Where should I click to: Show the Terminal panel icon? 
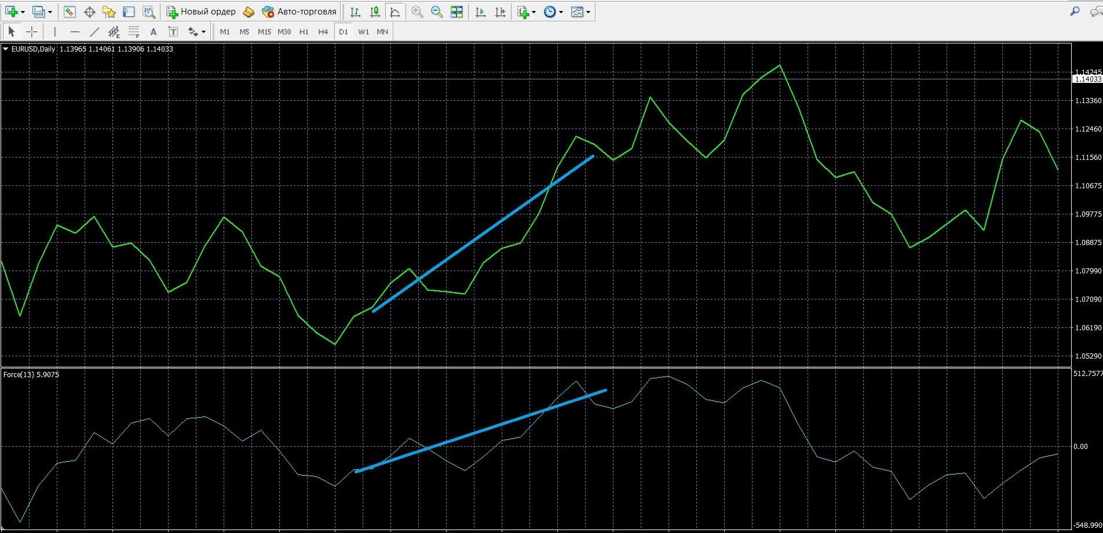[x=129, y=12]
